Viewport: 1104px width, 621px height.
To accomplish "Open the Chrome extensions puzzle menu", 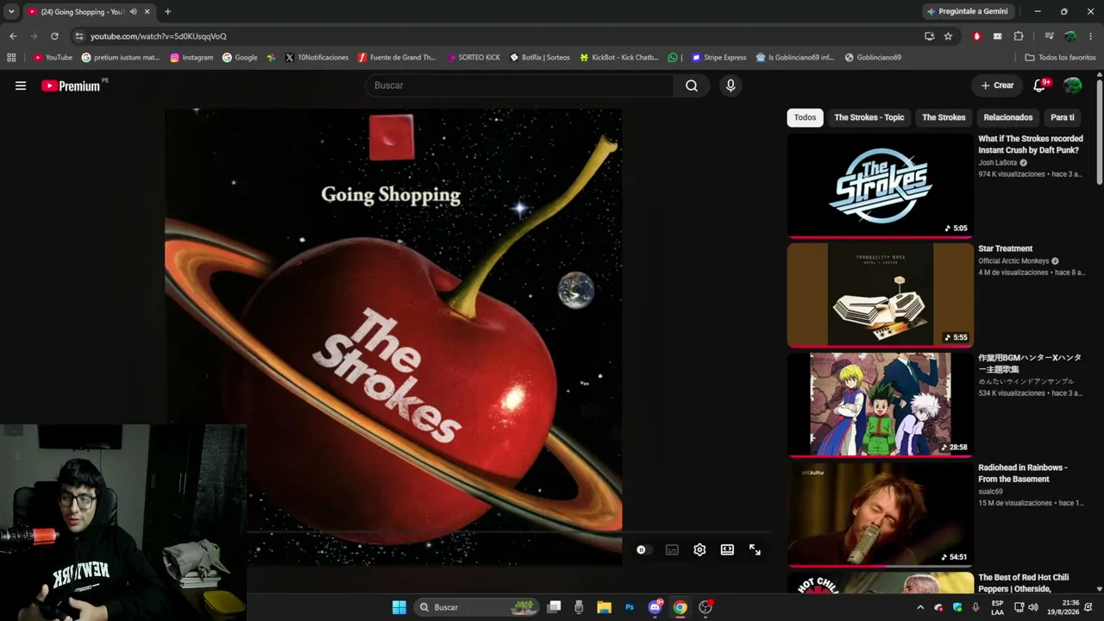I will pyautogui.click(x=1019, y=36).
